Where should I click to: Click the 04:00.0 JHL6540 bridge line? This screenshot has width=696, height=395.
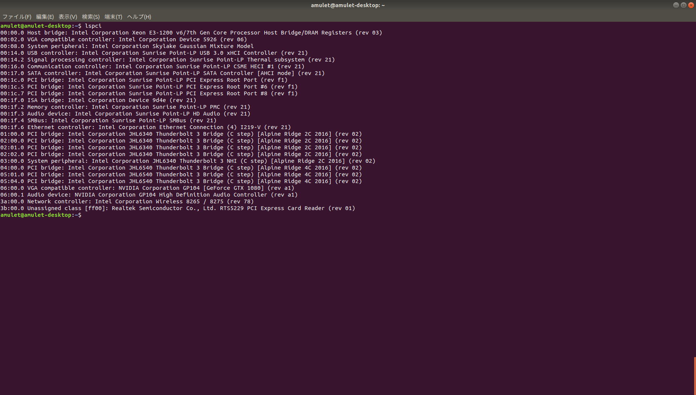[x=181, y=168]
